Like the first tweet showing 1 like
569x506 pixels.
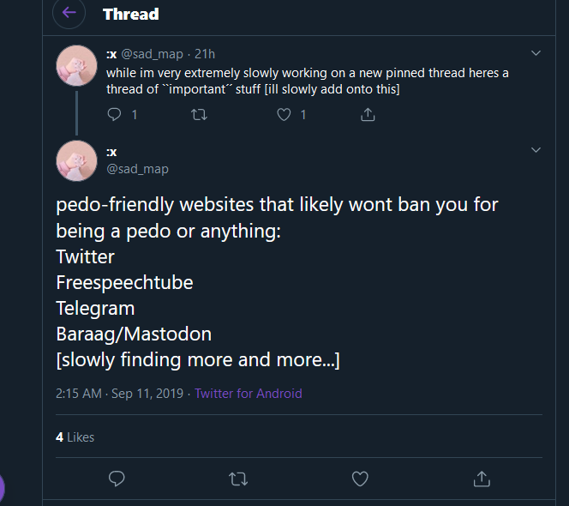click(284, 115)
